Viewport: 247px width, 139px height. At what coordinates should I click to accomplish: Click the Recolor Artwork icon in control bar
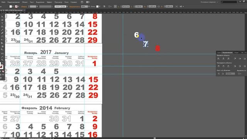click(x=104, y=7)
